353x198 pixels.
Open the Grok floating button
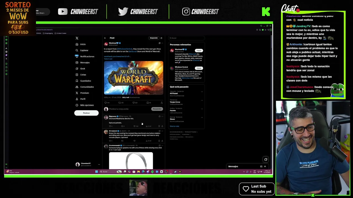(x=266, y=159)
